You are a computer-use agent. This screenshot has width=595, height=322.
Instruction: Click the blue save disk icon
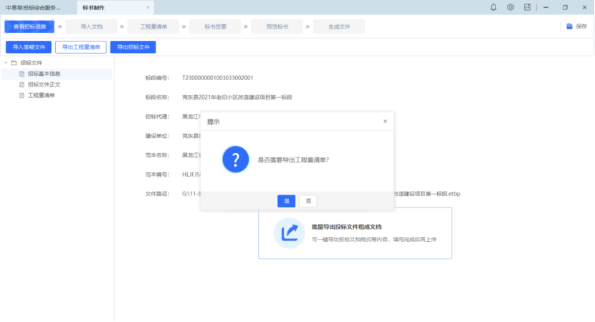tap(569, 26)
